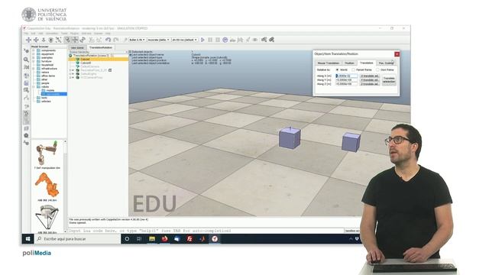Click the assemble/disassemble toolbar icon
489x275 pixels.
[92, 40]
